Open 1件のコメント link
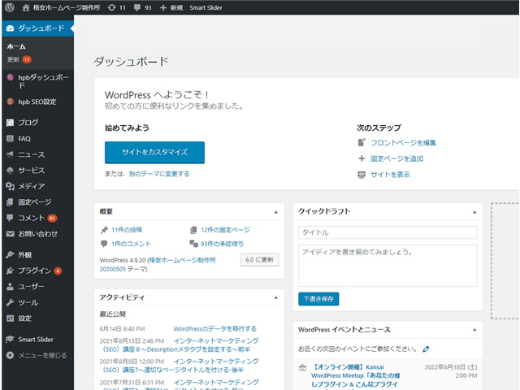Screen dimensions: 520x390 131,244
